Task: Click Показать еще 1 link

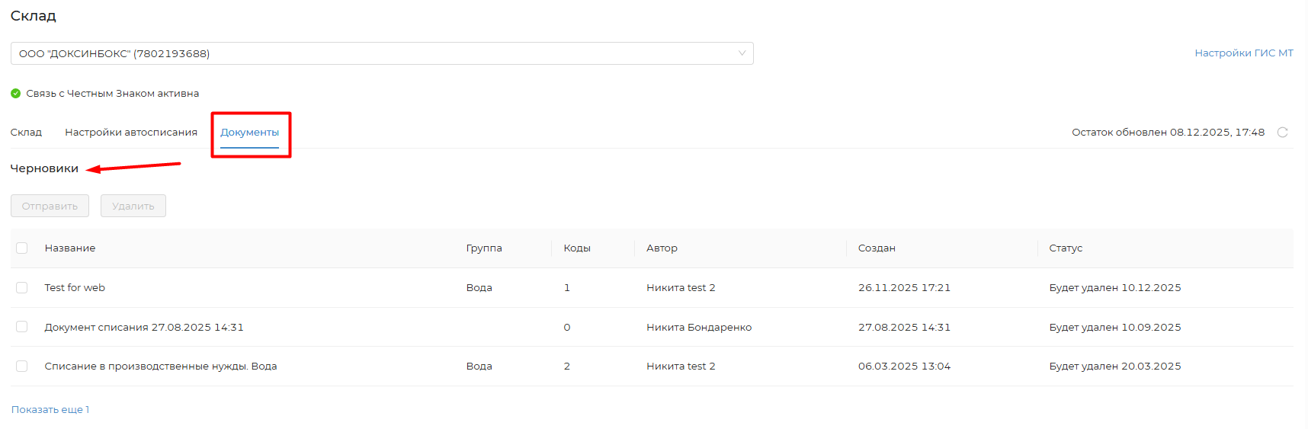Action: (50, 410)
